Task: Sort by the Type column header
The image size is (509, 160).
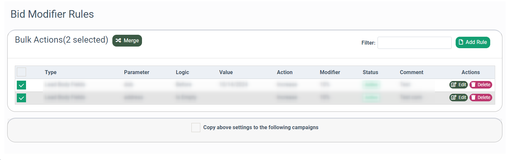Action: [51, 72]
